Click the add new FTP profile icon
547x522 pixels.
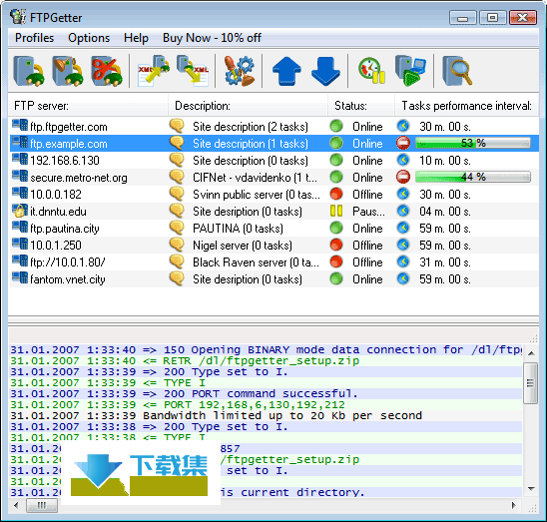[x=29, y=71]
